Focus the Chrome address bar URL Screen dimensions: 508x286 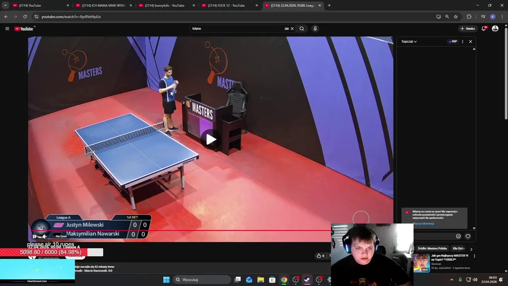tap(71, 17)
